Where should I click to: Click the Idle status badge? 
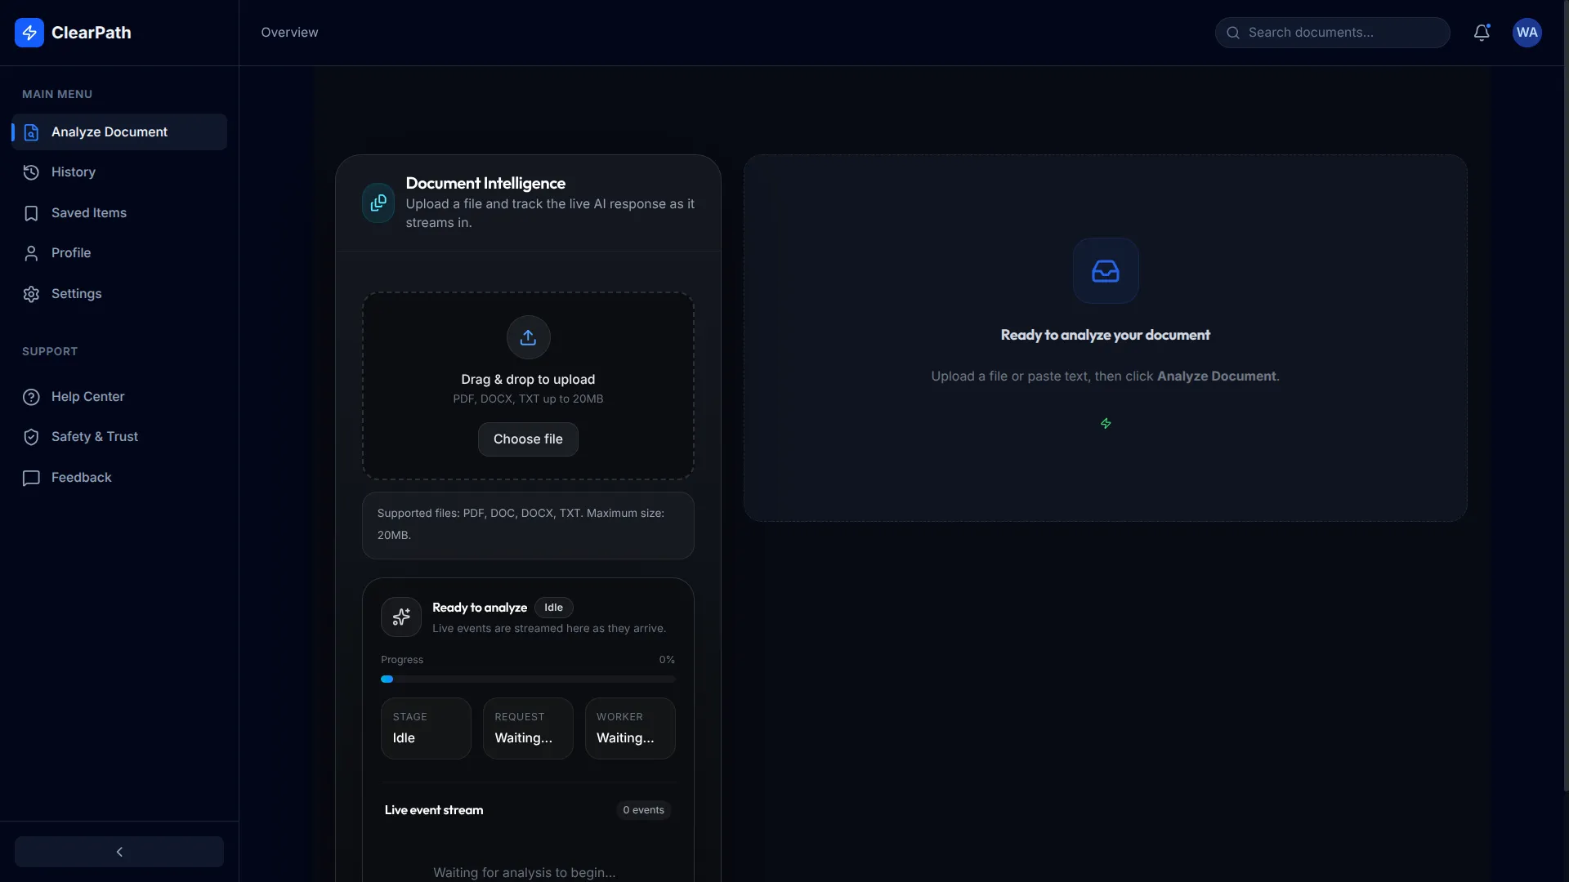553,608
